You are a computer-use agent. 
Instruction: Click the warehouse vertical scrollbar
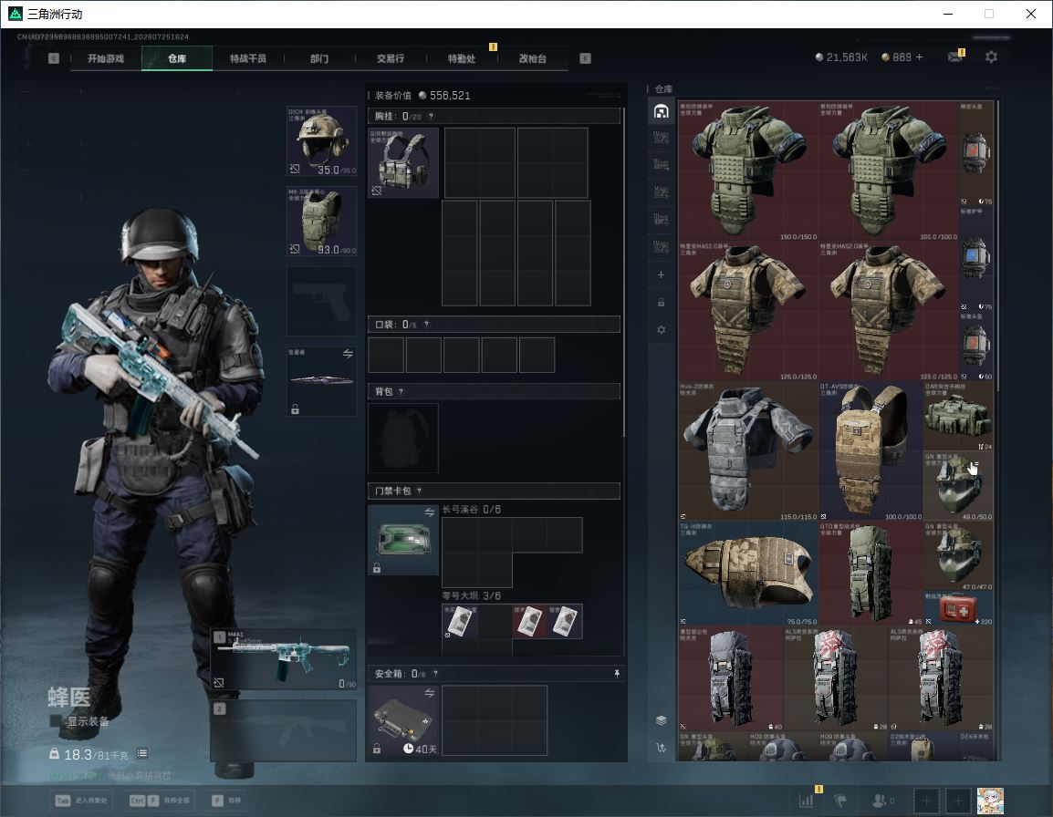click(x=998, y=245)
